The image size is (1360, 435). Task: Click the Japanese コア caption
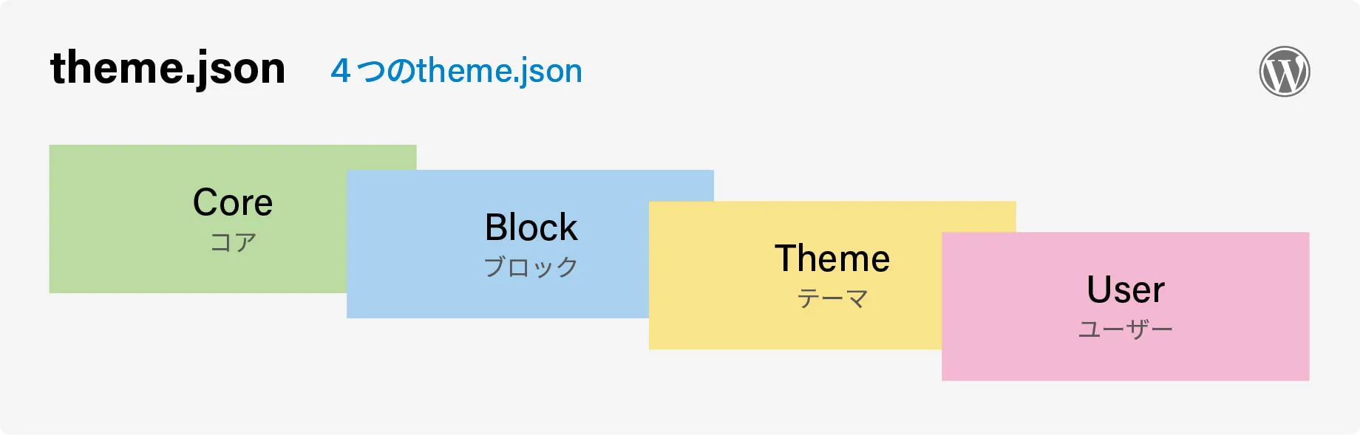click(233, 242)
